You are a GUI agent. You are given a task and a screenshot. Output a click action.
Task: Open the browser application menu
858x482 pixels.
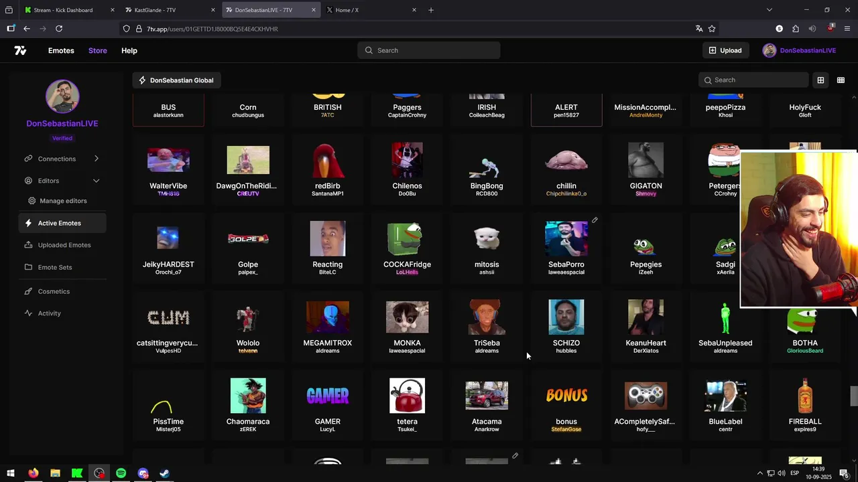(x=847, y=29)
